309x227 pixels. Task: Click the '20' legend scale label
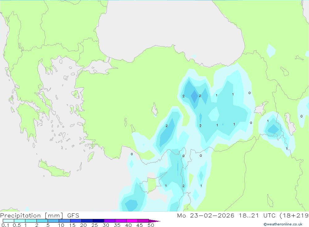(x=83, y=225)
